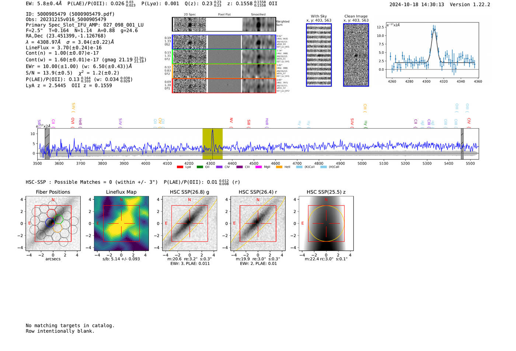Open the Fiber Positions cutout
Image resolution: width=516 pixels, height=351 pixels.
[x=53, y=224]
